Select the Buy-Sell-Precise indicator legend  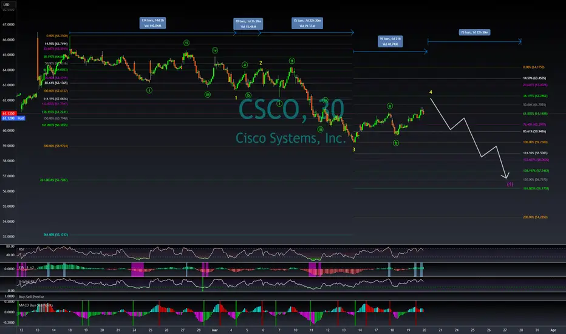pos(32,297)
